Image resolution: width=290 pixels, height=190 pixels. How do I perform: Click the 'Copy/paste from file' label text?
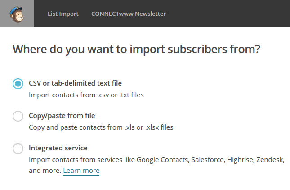62,116
